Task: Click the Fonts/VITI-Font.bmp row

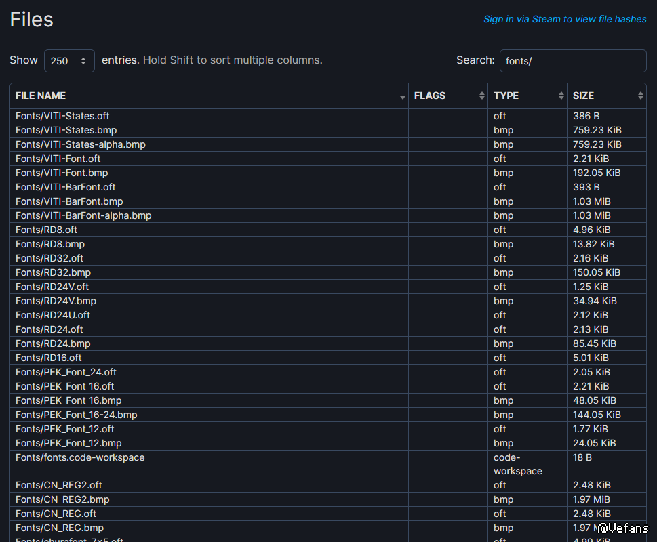Action: pyautogui.click(x=62, y=173)
